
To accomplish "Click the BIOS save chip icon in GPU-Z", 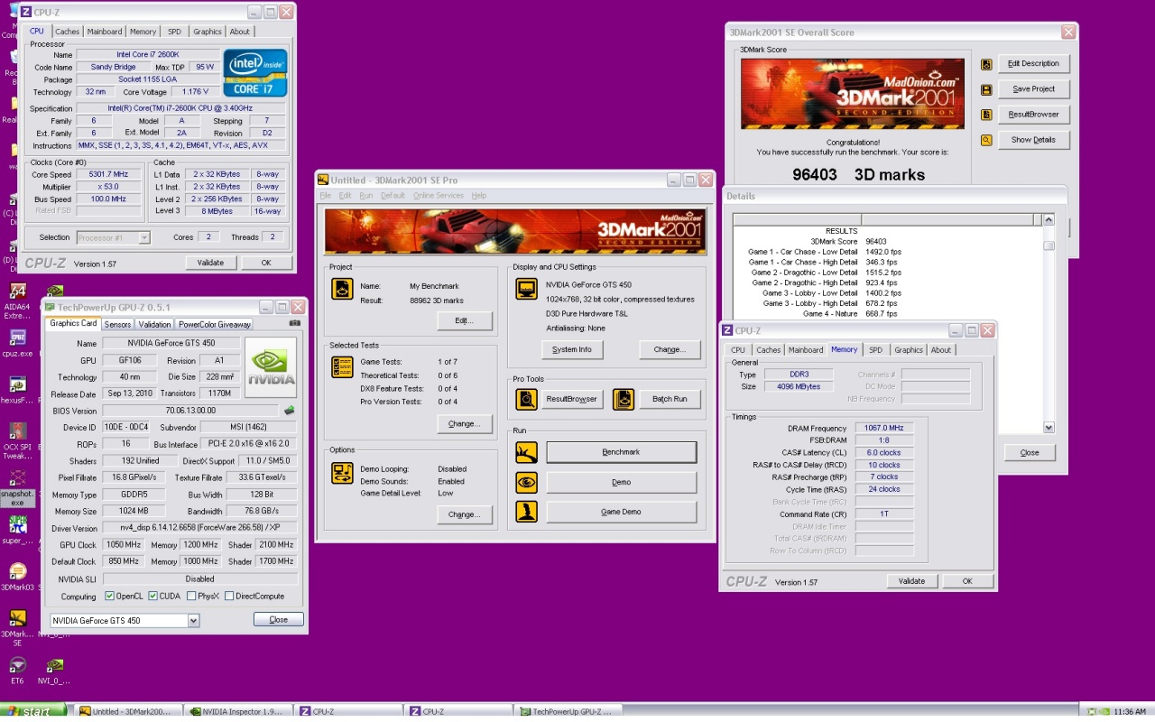I will tap(289, 411).
